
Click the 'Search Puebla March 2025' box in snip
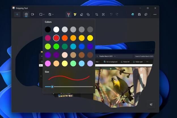144,56
